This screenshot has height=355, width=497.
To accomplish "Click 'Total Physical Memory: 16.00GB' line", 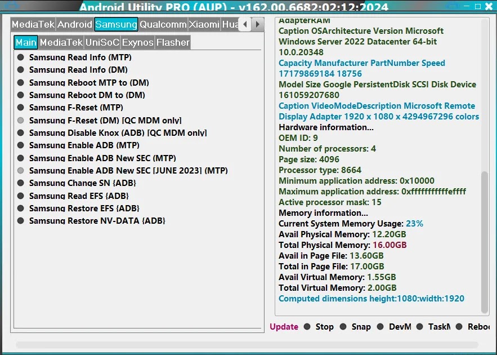I will (x=343, y=245).
